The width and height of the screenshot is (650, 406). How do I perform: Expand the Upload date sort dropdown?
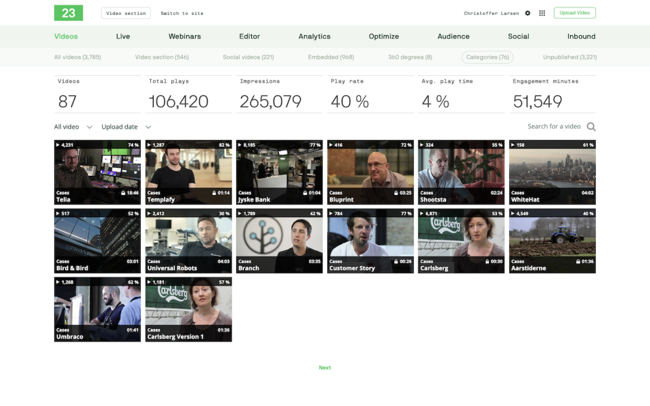click(x=126, y=127)
